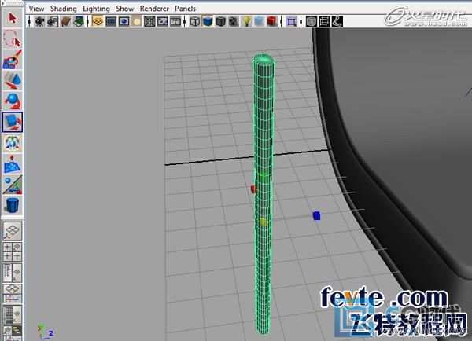Open the Show panel menu
This screenshot has width=472, height=341.
[125, 9]
